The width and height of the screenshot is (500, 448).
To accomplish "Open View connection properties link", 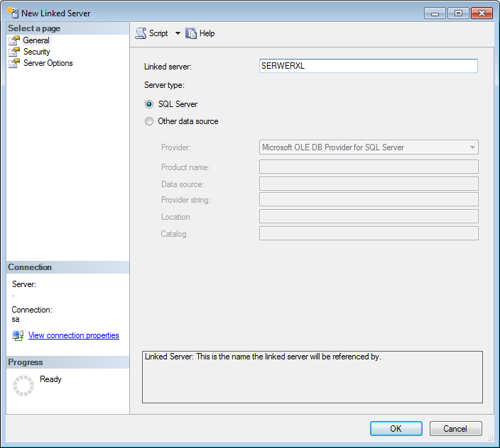I will [x=74, y=335].
